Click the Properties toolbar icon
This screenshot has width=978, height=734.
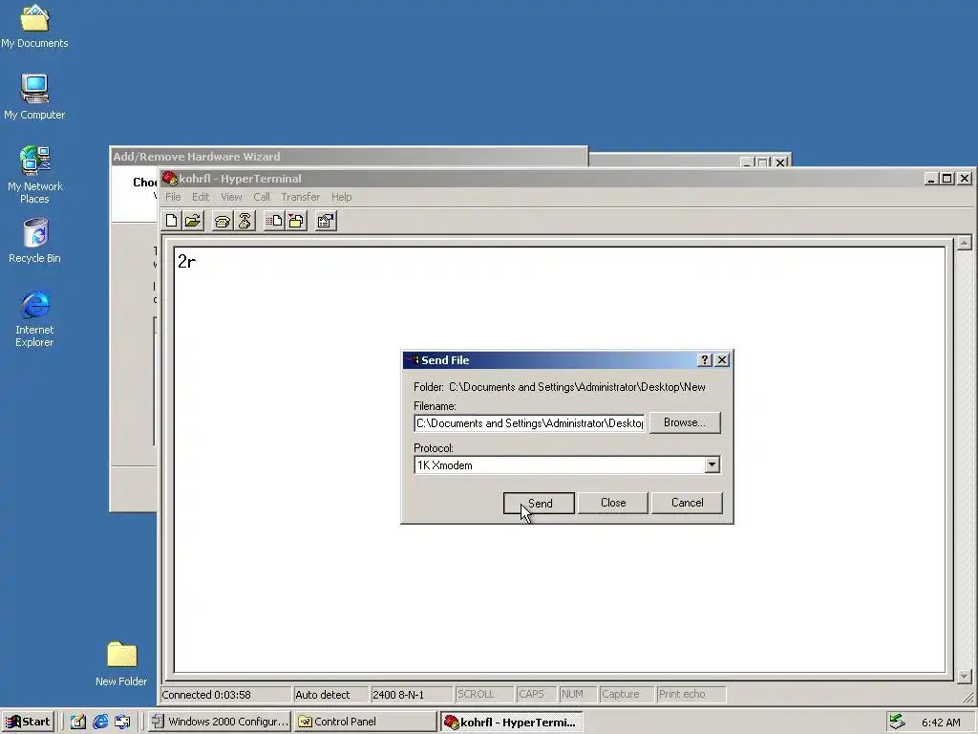pyautogui.click(x=325, y=221)
